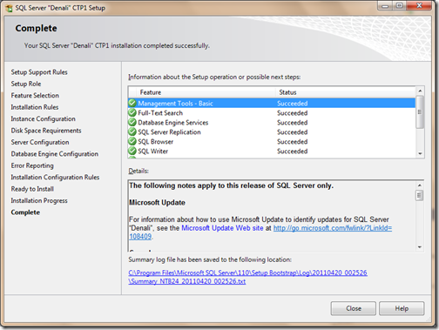Click Disk Space Requirements step
439x330 pixels.
(x=46, y=131)
